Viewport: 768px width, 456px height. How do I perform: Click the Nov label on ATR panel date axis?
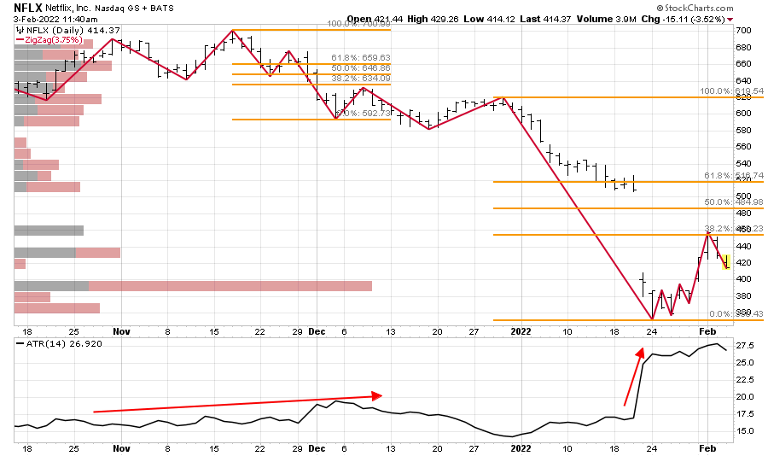[121, 448]
